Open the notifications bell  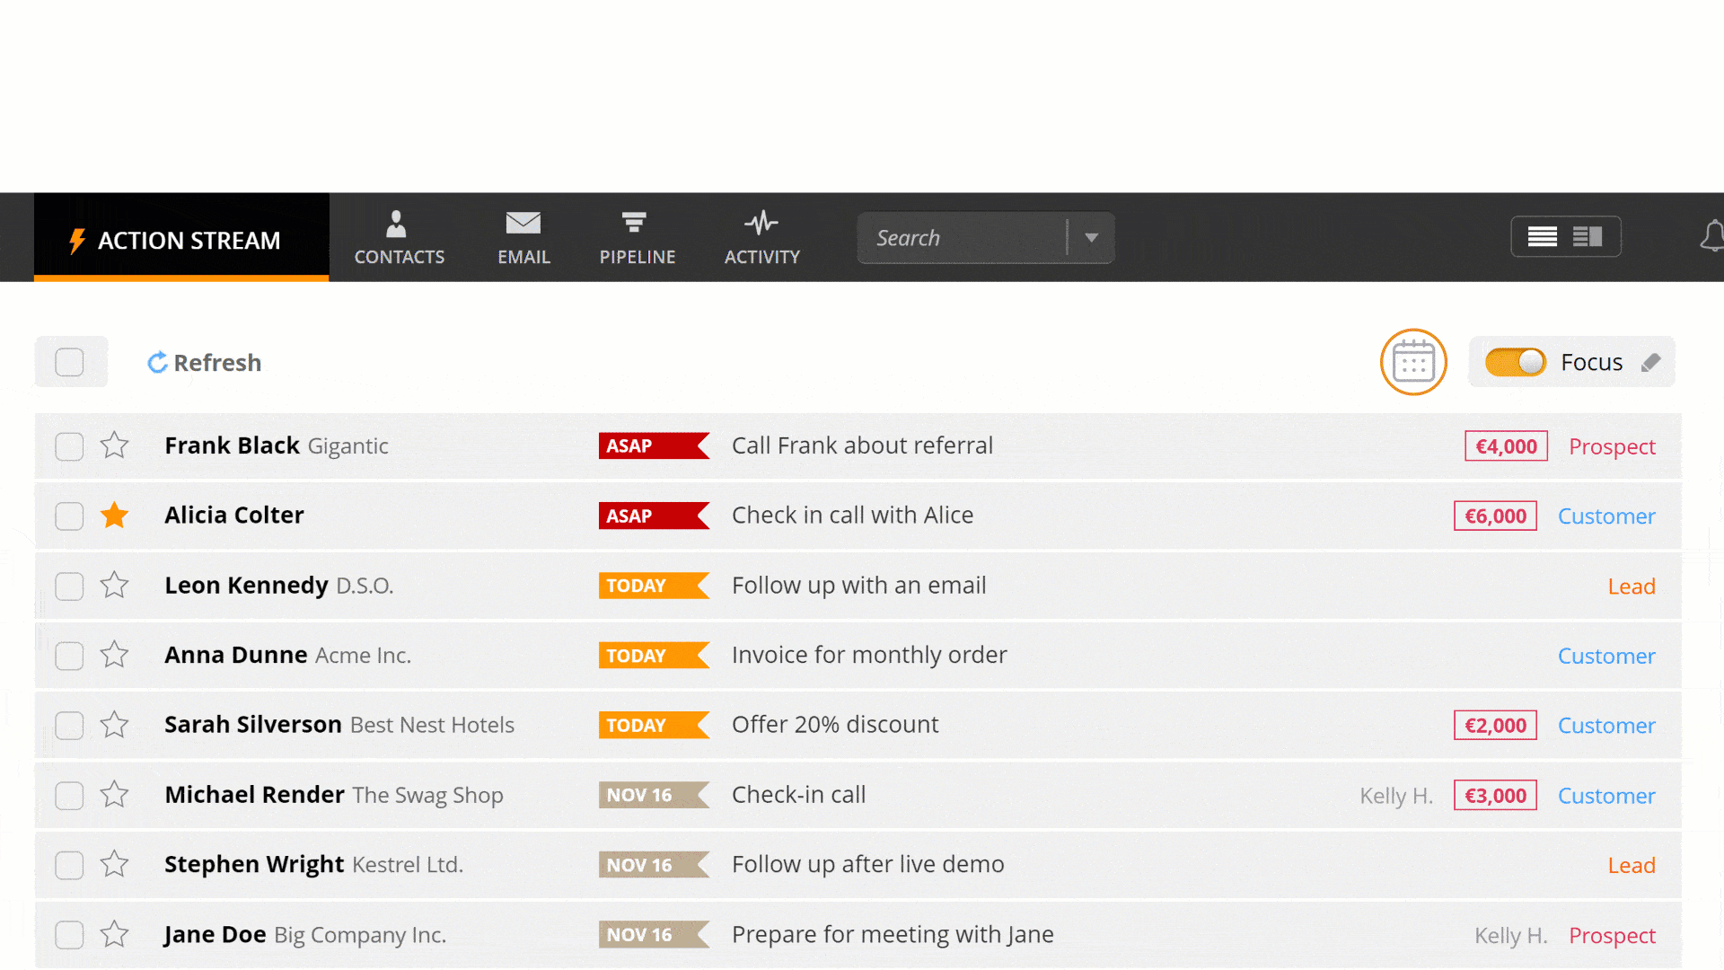tap(1711, 236)
